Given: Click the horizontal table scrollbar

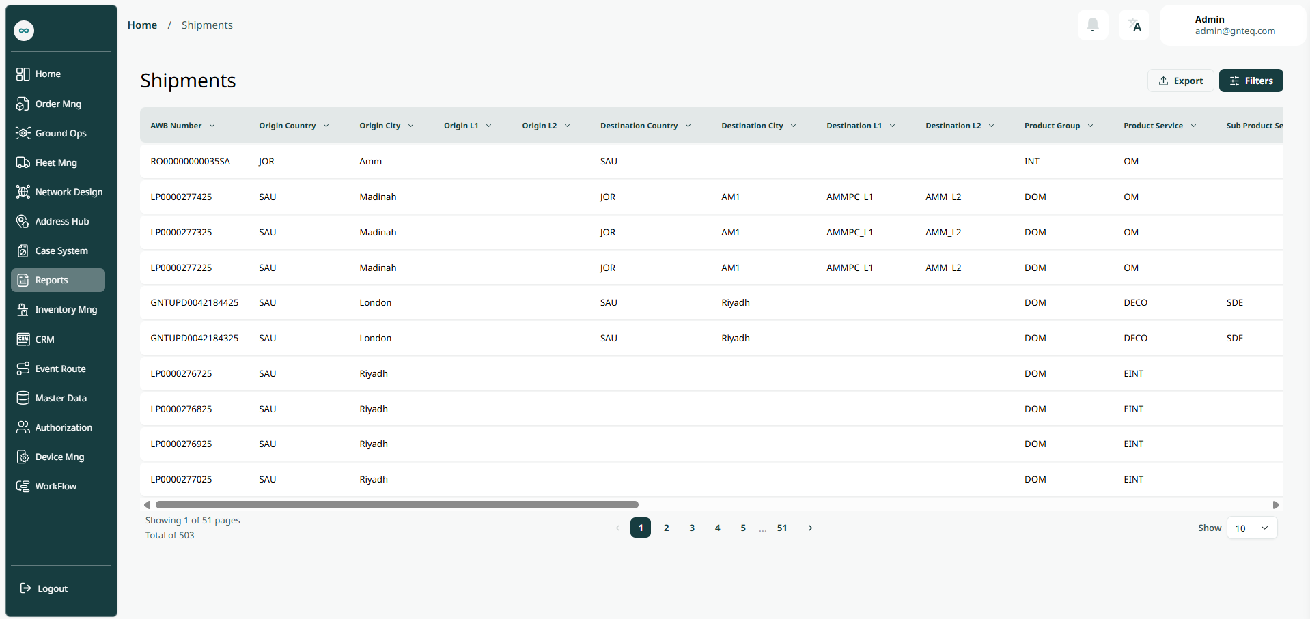Looking at the screenshot, I should tap(396, 505).
